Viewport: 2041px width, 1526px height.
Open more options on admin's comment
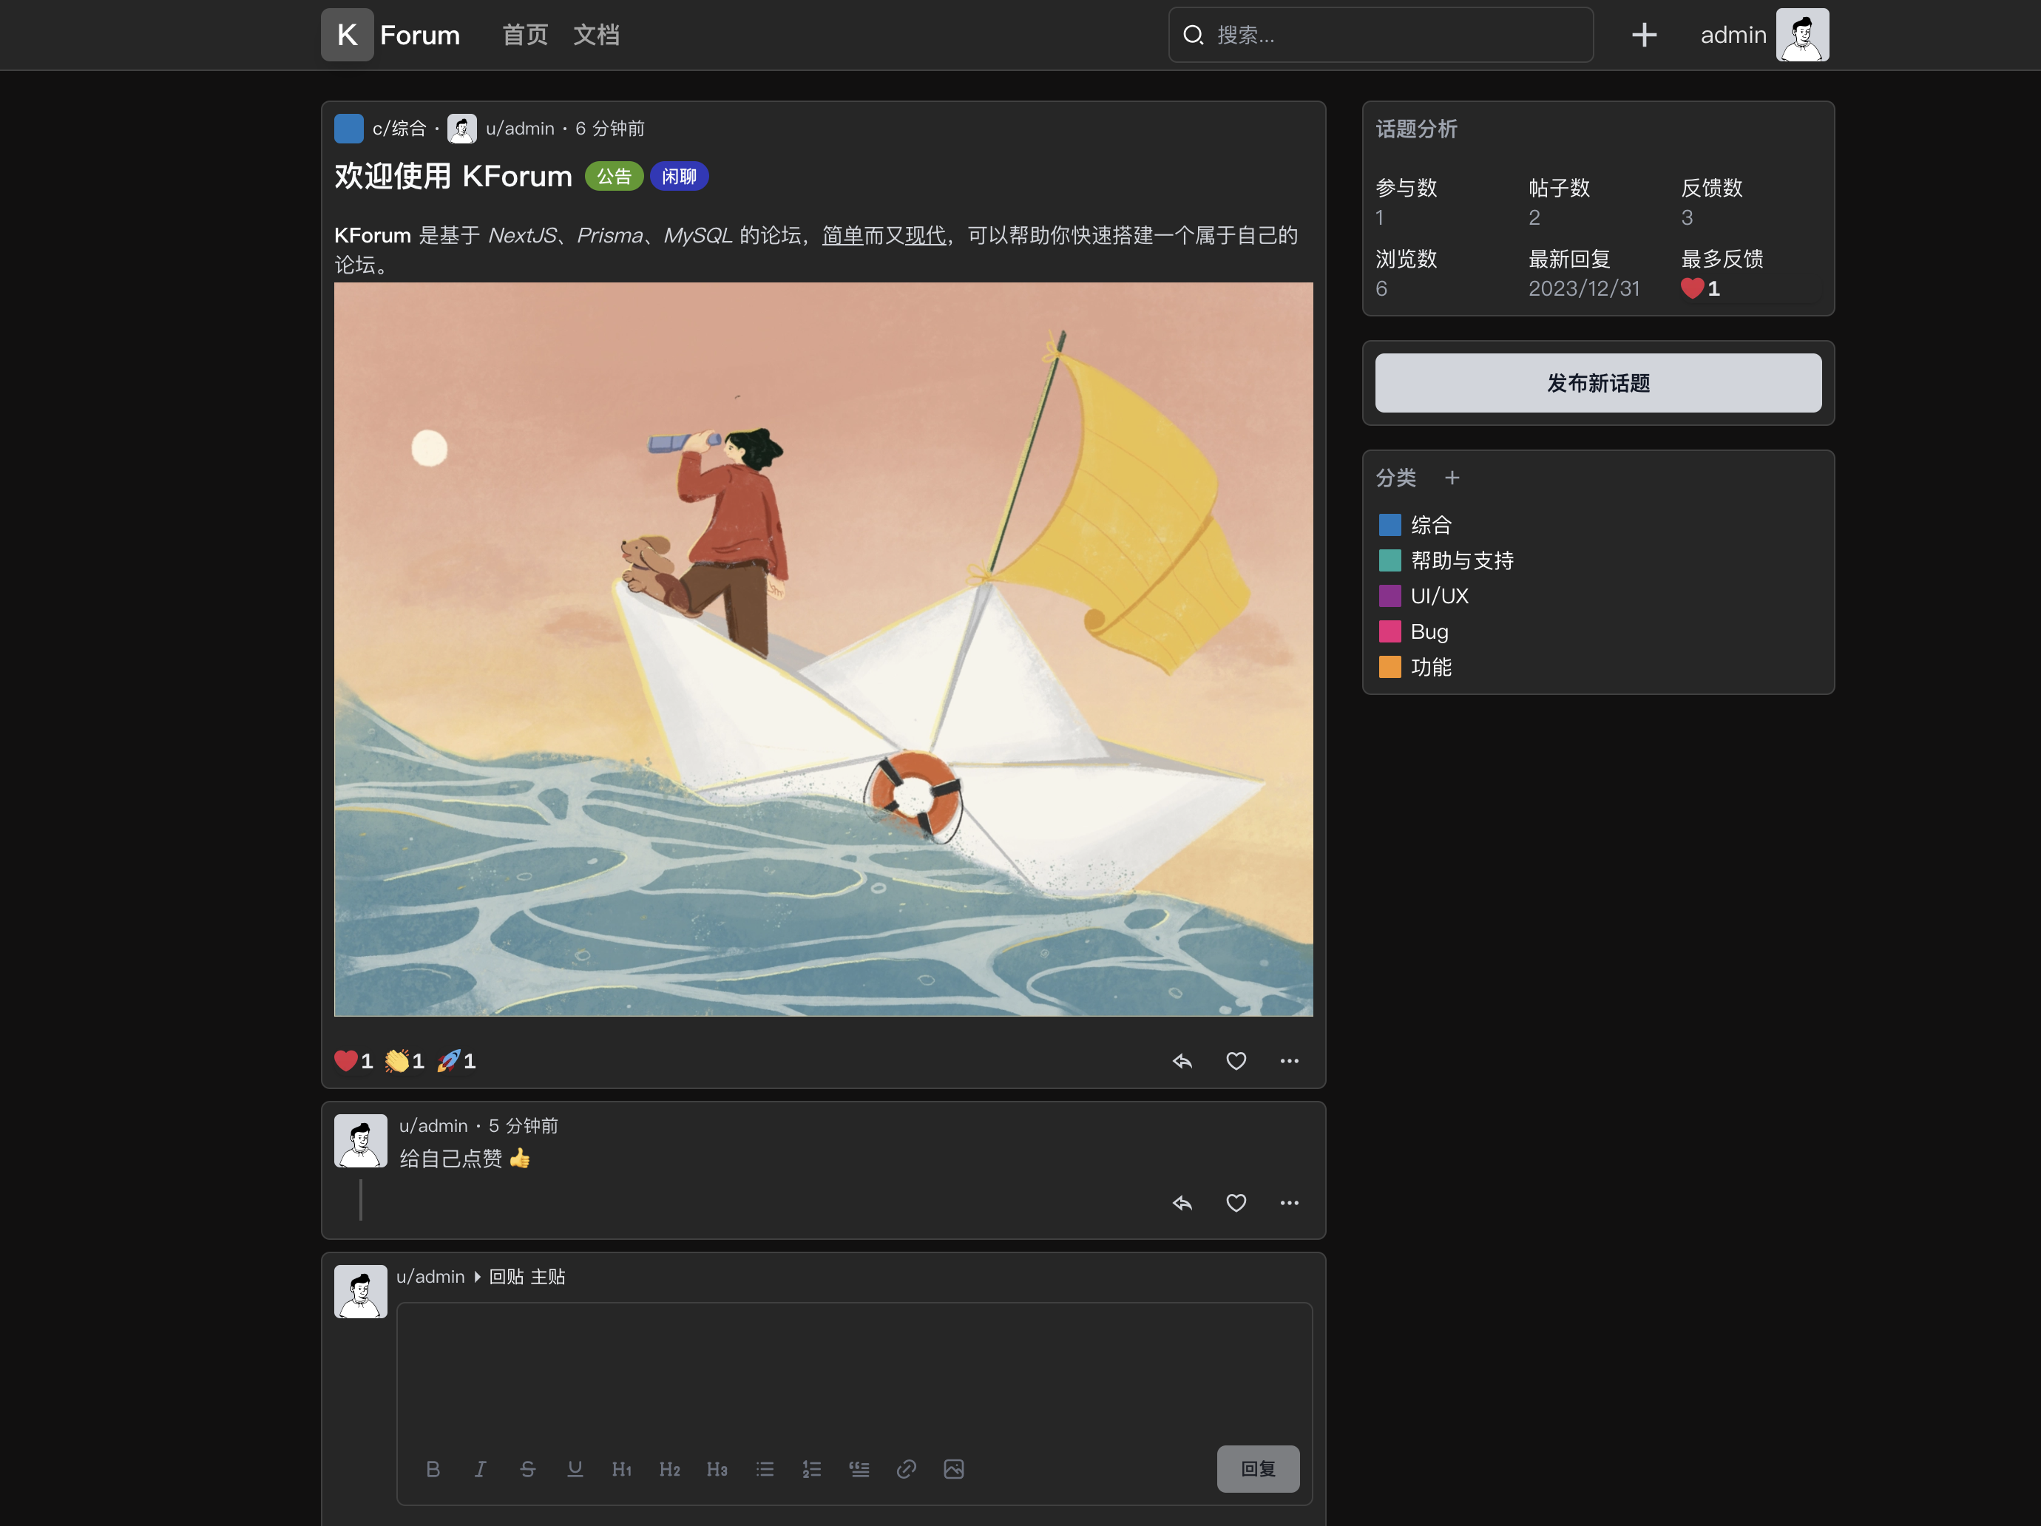pos(1289,1203)
